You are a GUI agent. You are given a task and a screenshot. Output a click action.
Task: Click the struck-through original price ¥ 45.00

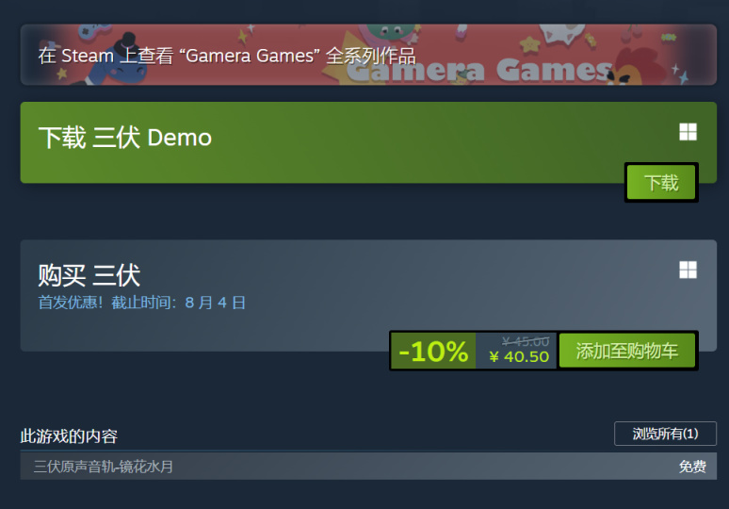(x=526, y=341)
